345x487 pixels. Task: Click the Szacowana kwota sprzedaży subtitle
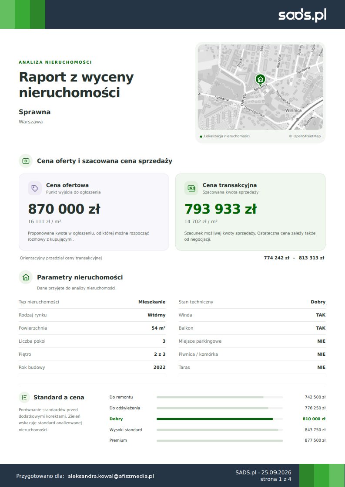[x=230, y=192]
